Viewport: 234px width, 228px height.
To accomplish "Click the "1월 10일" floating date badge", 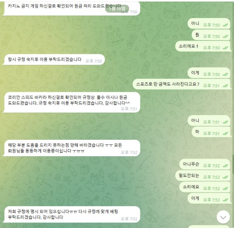I will pyautogui.click(x=117, y=9).
